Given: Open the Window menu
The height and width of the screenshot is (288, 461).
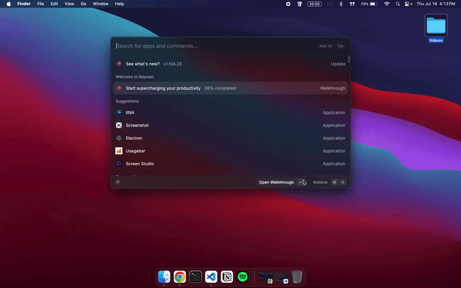Looking at the screenshot, I should point(100,4).
